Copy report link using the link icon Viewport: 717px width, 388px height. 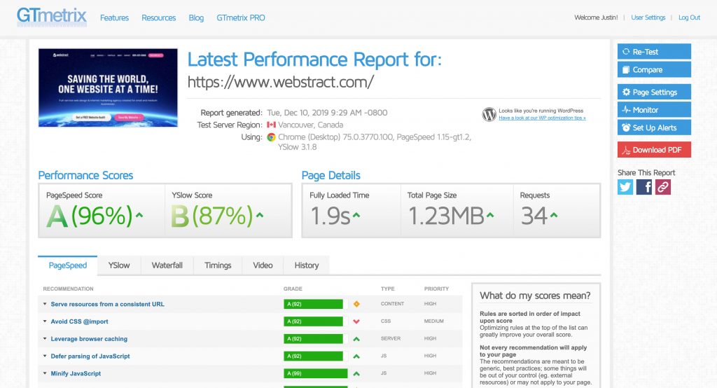click(x=662, y=187)
